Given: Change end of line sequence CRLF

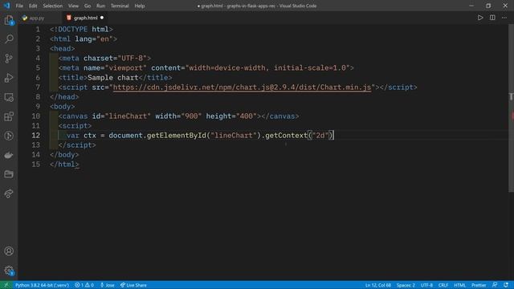Looking at the screenshot, I should tap(443, 285).
